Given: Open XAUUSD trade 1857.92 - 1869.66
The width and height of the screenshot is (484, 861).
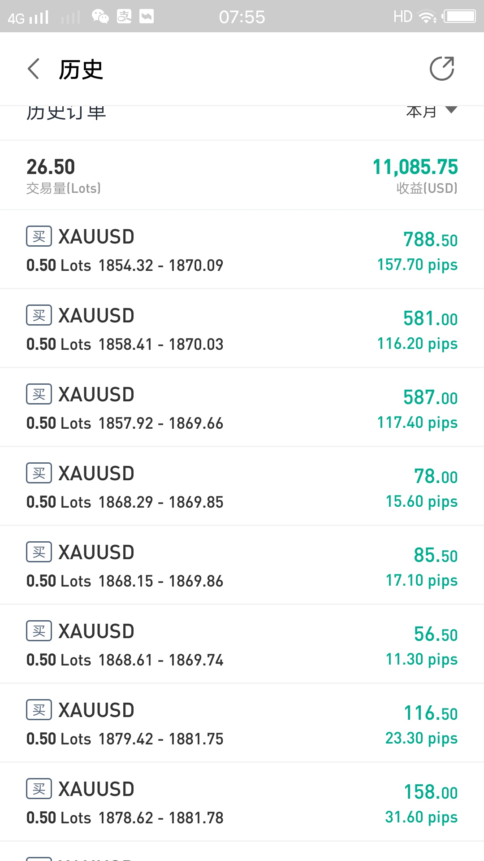Looking at the screenshot, I should click(x=242, y=407).
